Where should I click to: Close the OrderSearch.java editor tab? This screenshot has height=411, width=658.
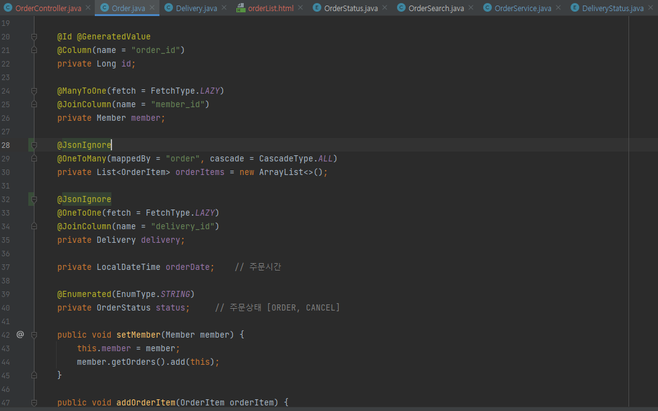[471, 8]
